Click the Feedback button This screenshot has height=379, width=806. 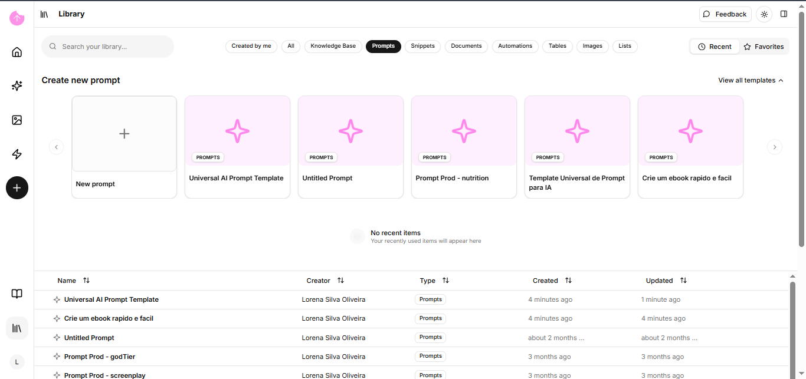pyautogui.click(x=725, y=14)
